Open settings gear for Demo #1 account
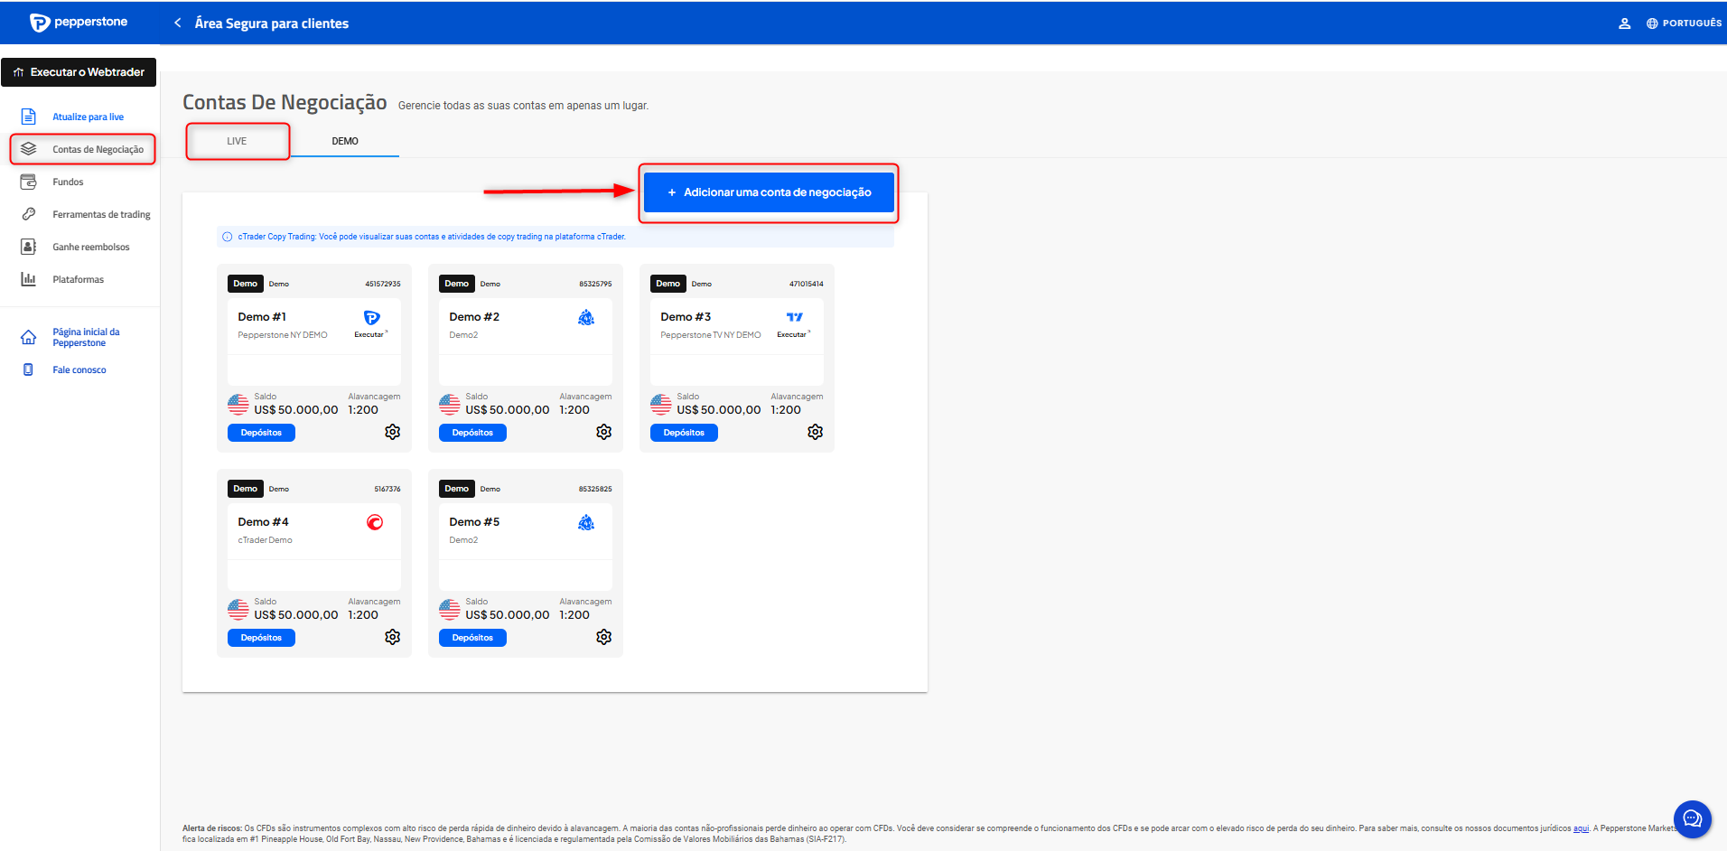 [392, 432]
